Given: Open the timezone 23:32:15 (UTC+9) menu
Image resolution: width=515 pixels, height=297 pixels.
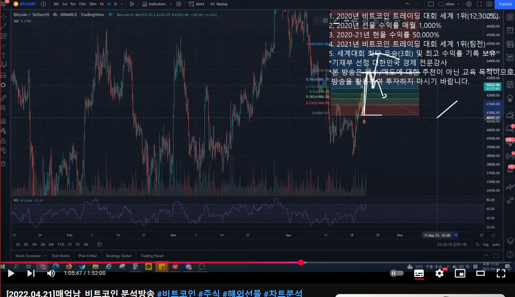Looking at the screenshot, I should [452, 245].
